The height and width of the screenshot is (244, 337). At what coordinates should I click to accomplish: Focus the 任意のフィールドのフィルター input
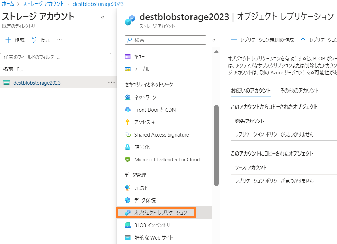[x=56, y=57]
